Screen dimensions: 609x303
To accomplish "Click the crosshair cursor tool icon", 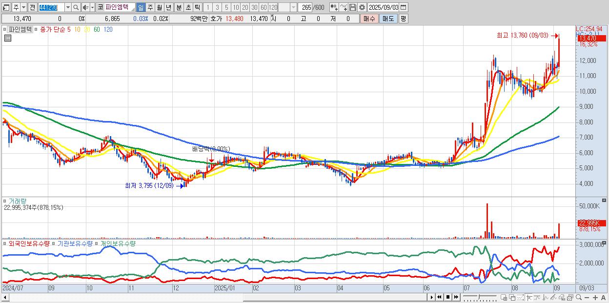I will (529, 297).
